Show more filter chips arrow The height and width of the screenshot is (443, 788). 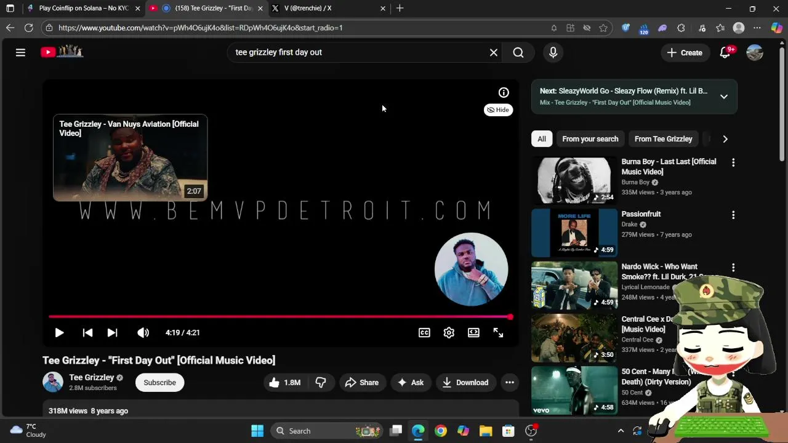725,139
